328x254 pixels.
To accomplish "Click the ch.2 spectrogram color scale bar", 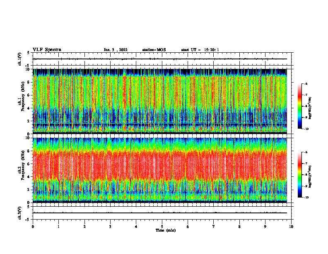I will tap(299, 175).
